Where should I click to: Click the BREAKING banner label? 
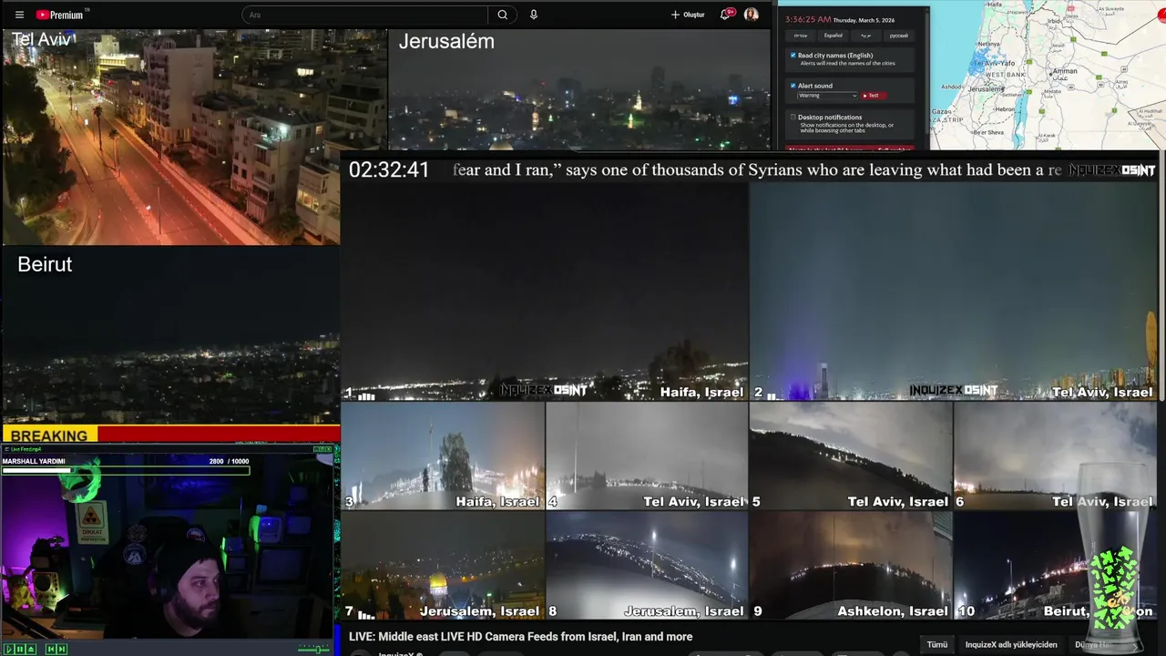pyautogui.click(x=49, y=436)
